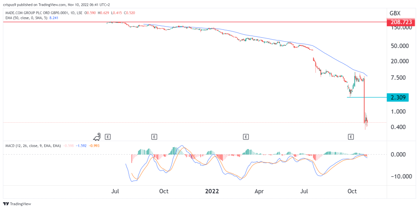The width and height of the screenshot is (419, 209).
Task: Select the blue 2.309 price label
Action: (398, 97)
